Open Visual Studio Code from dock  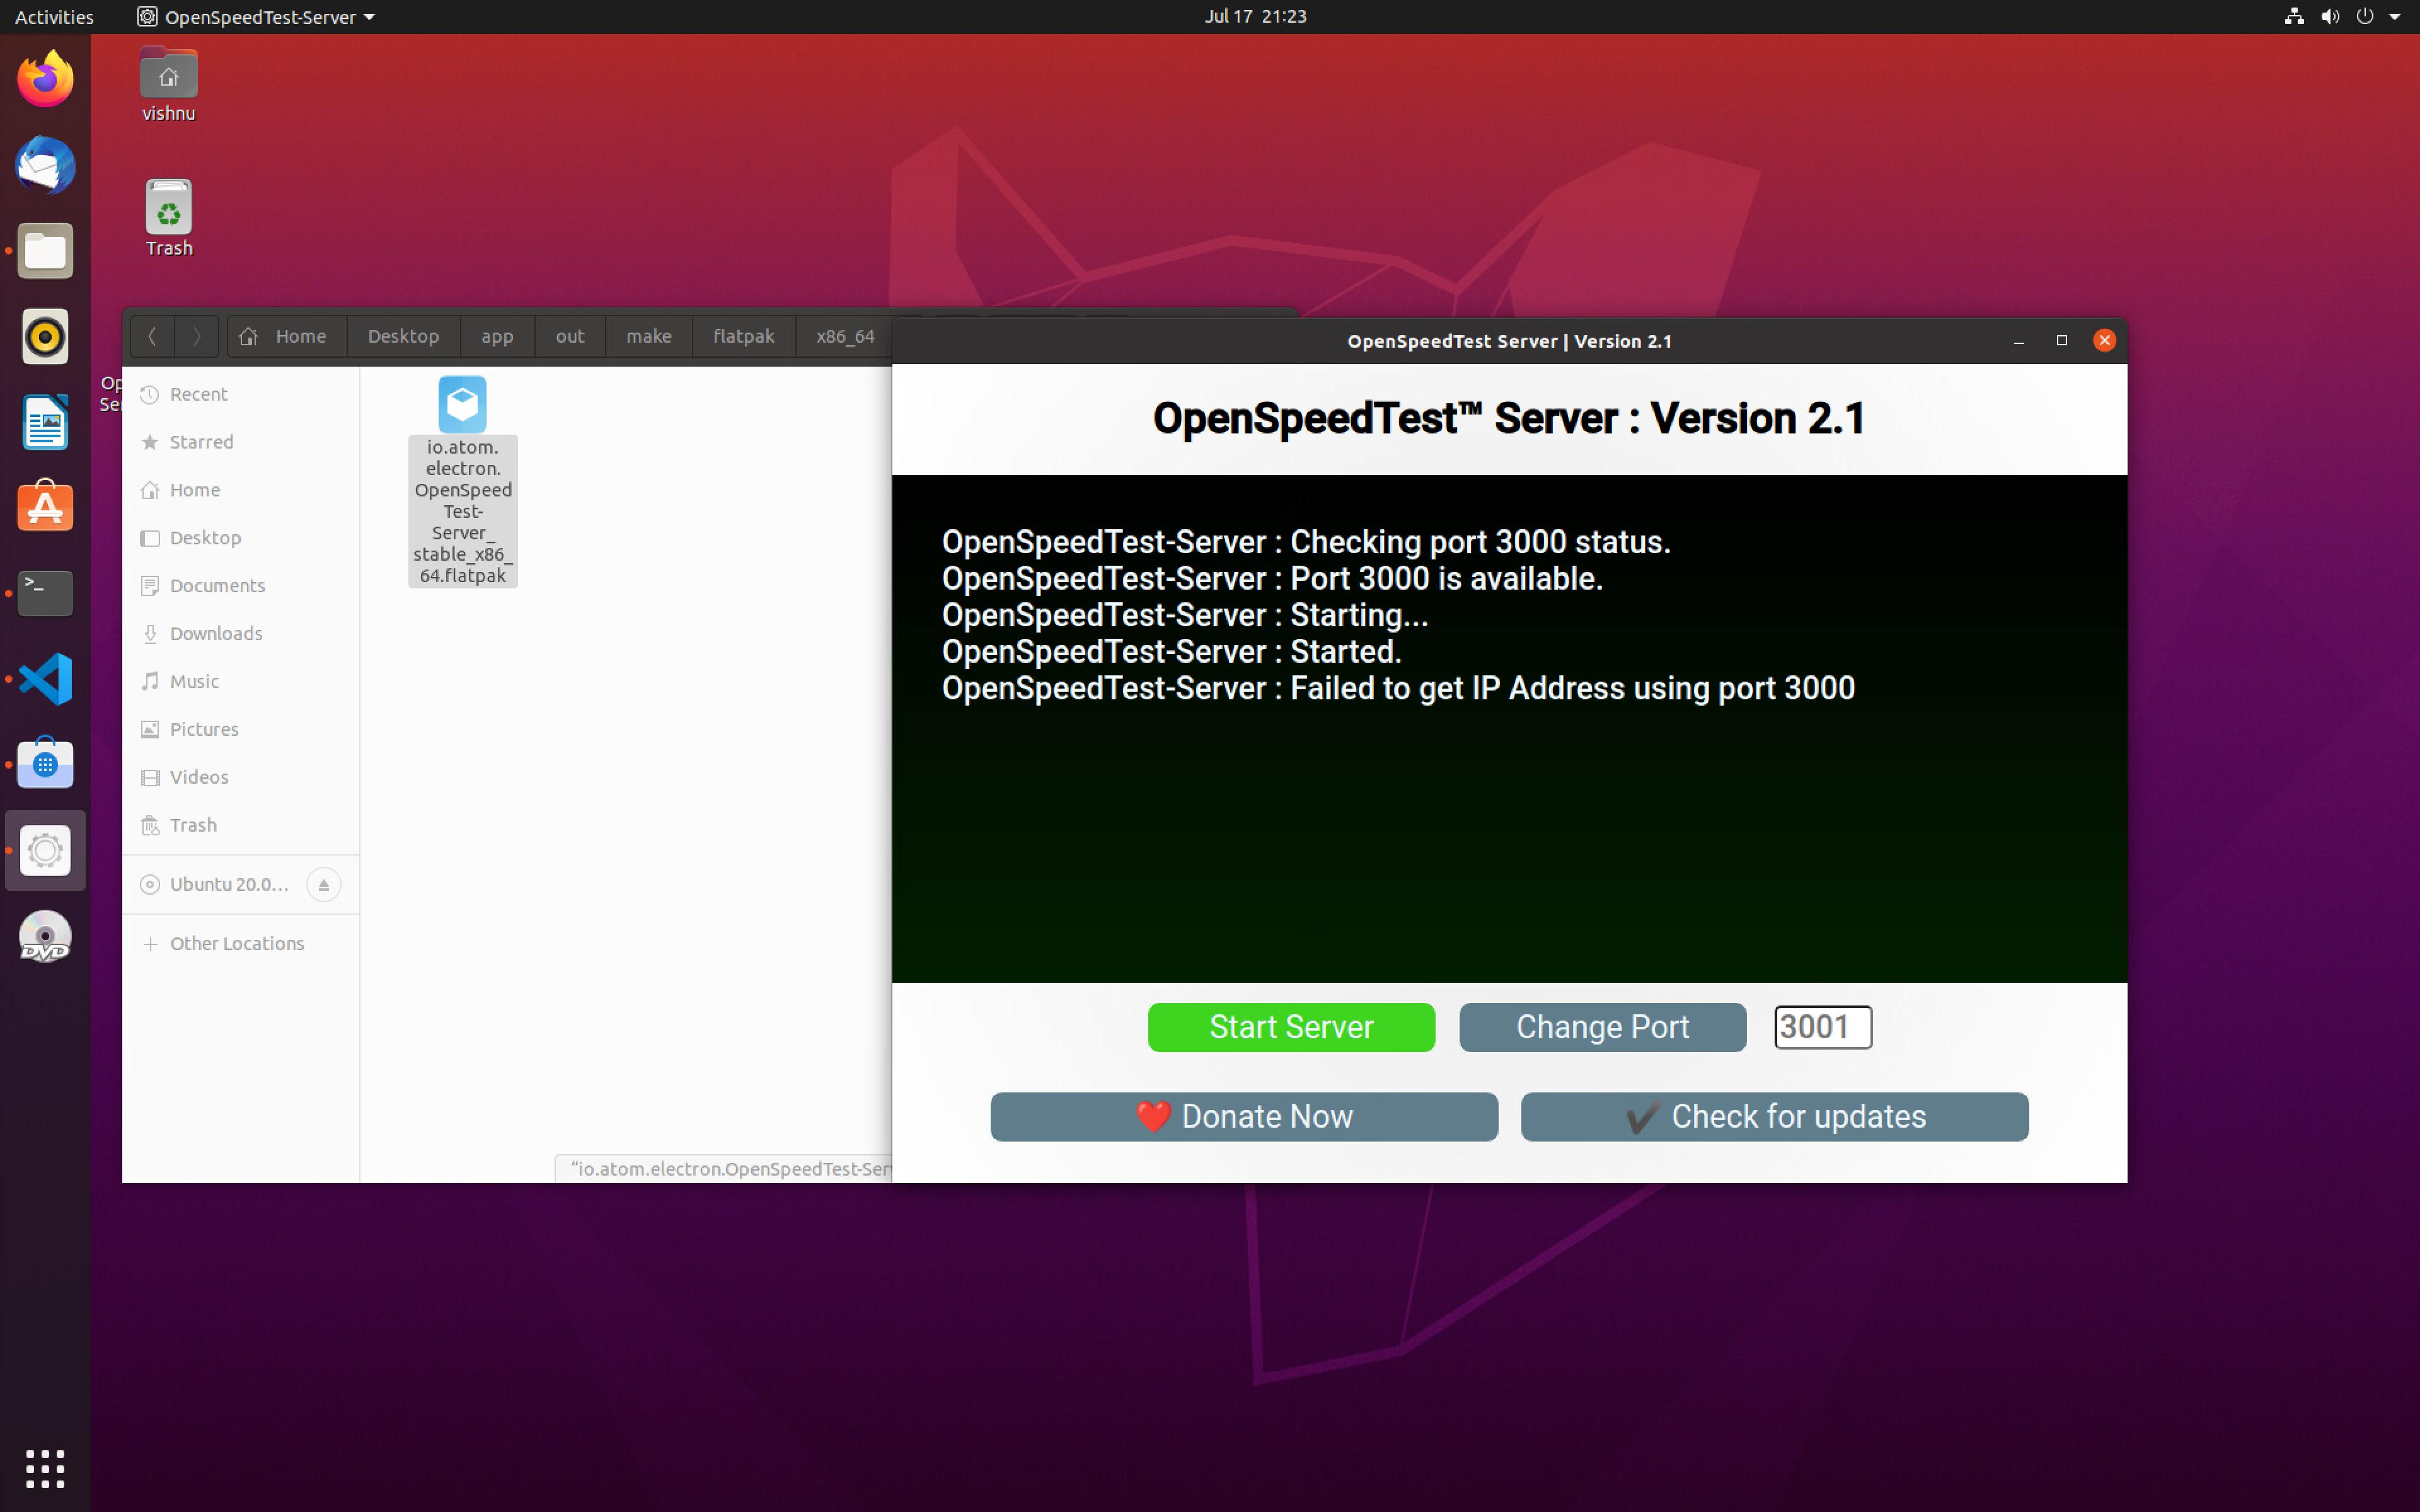(45, 679)
